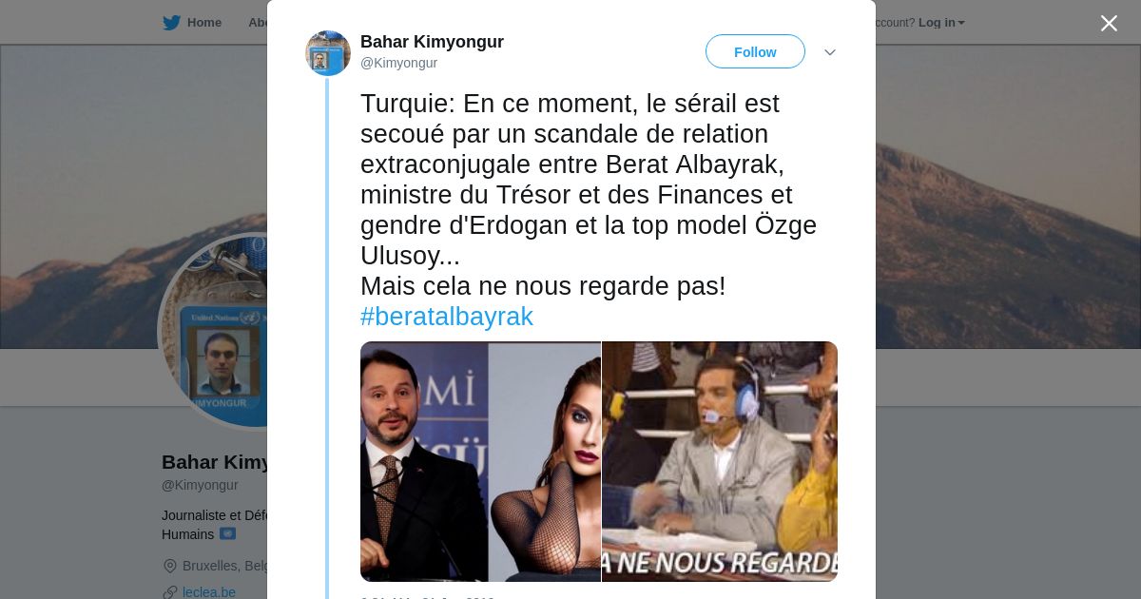Open the About menu item

tap(258, 23)
